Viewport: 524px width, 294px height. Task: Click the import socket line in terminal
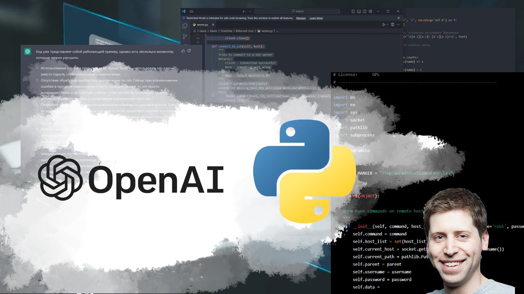click(x=349, y=120)
